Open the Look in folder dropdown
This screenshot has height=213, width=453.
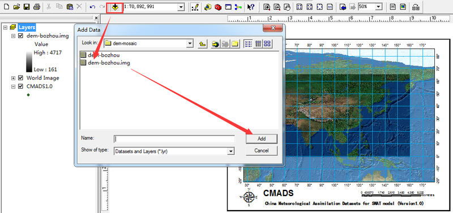click(190, 44)
